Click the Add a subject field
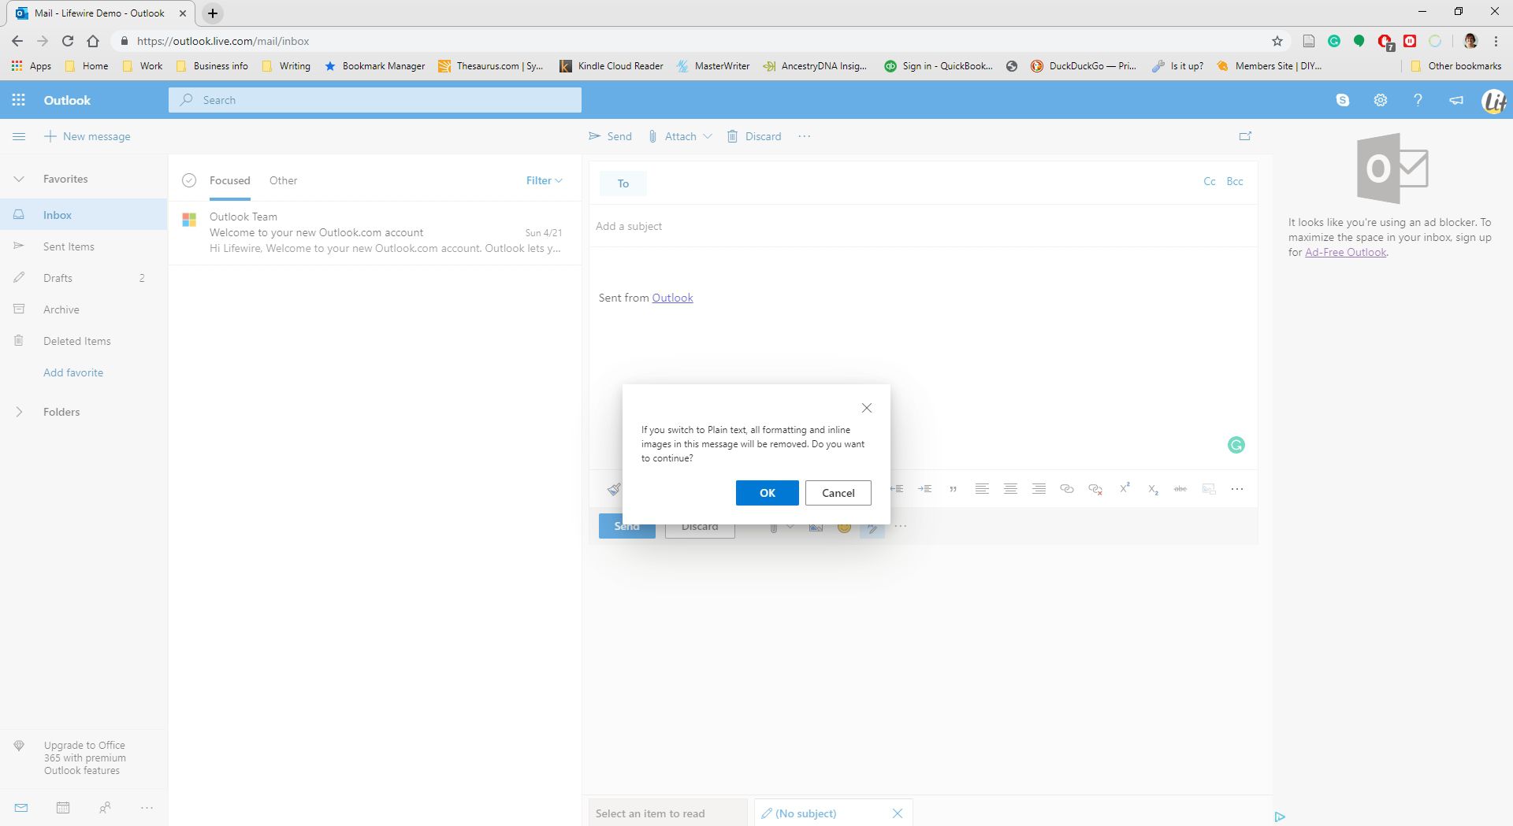1513x826 pixels. coord(922,226)
